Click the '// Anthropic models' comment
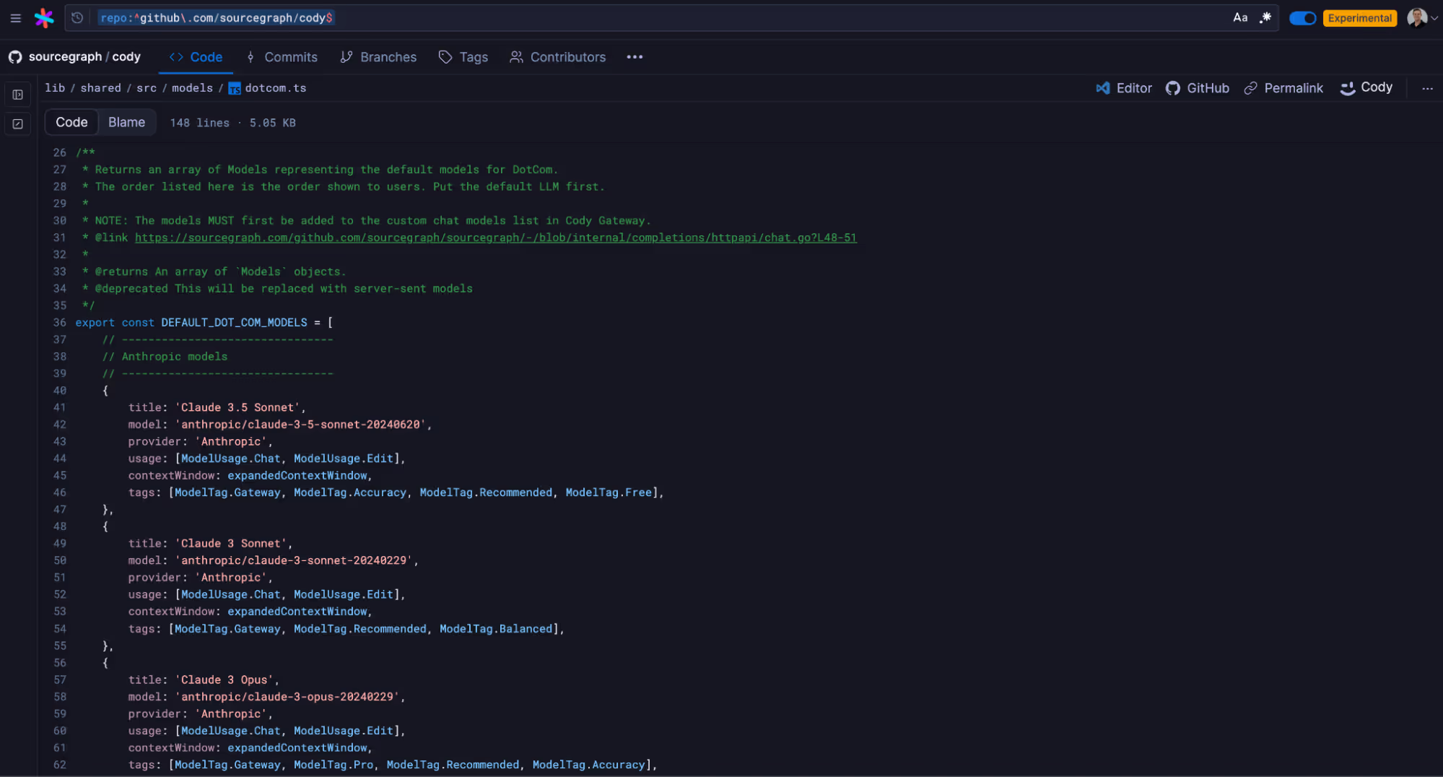This screenshot has width=1443, height=777. [165, 357]
